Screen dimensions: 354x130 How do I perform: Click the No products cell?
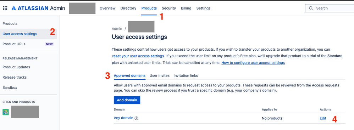pyautogui.click(x=272, y=118)
